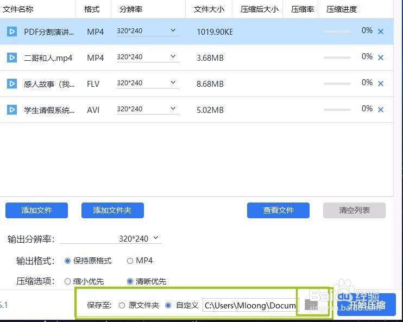Viewport: 403px width, 322px height.
Task: Open resolution dropdown for 学生请假系统 AVI row
Action: 148,109
